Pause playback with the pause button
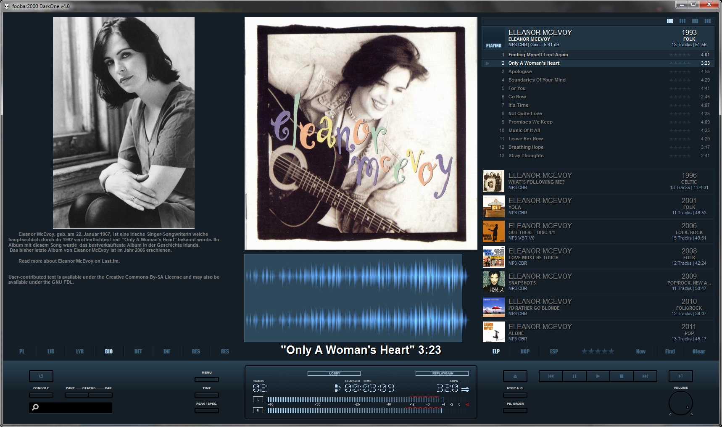The height and width of the screenshot is (427, 722). pyautogui.click(x=574, y=376)
